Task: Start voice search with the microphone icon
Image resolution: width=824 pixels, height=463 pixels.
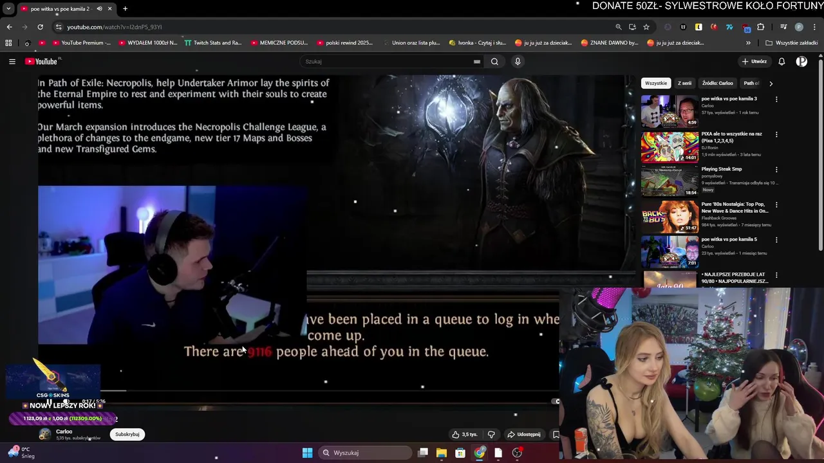Action: pos(518,62)
